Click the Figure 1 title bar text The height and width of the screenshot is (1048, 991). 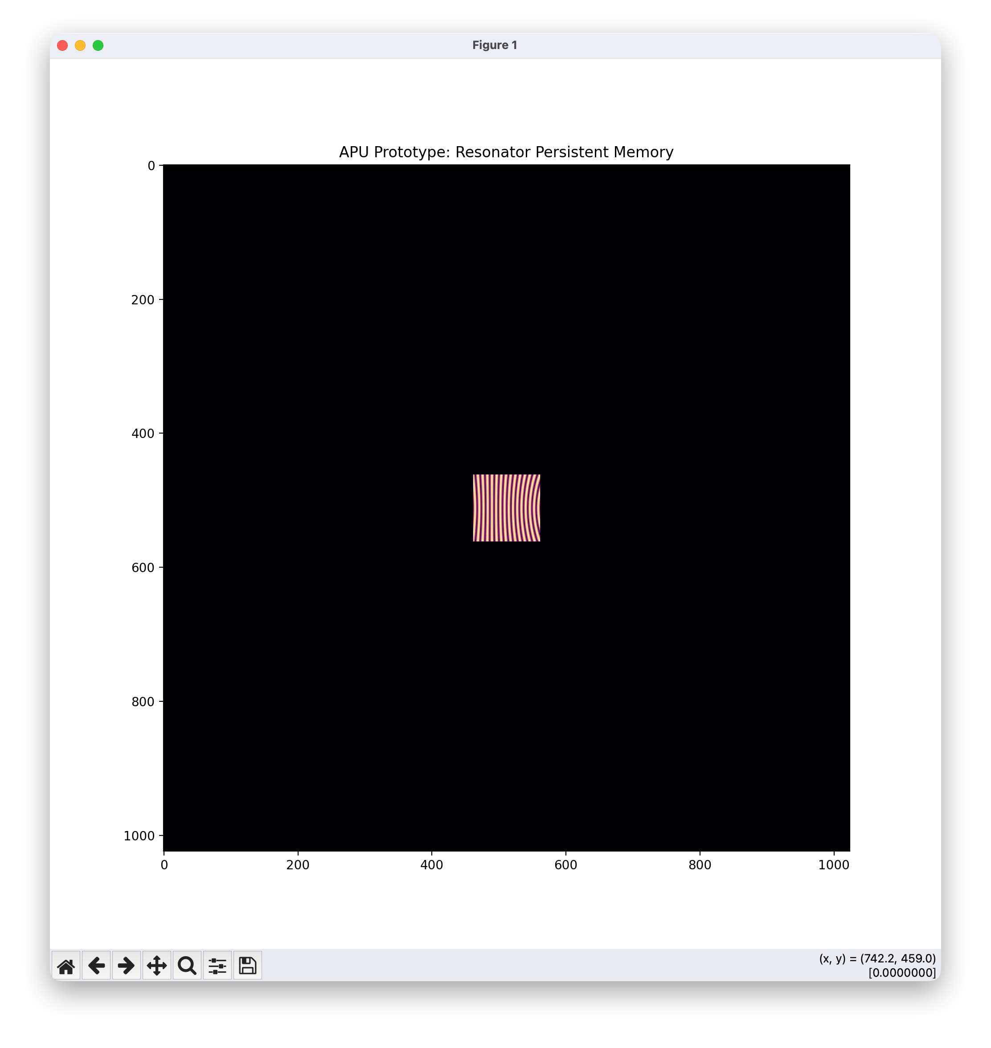tap(495, 45)
